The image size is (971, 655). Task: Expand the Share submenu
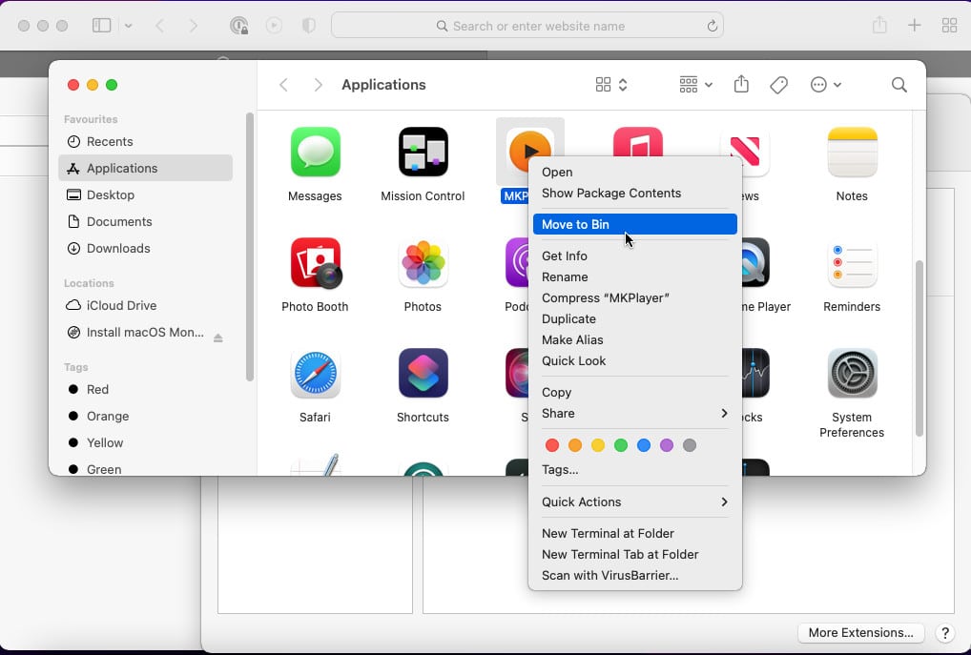click(x=634, y=414)
